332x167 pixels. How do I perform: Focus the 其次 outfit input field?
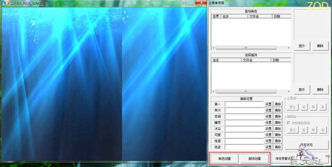(x=244, y=110)
